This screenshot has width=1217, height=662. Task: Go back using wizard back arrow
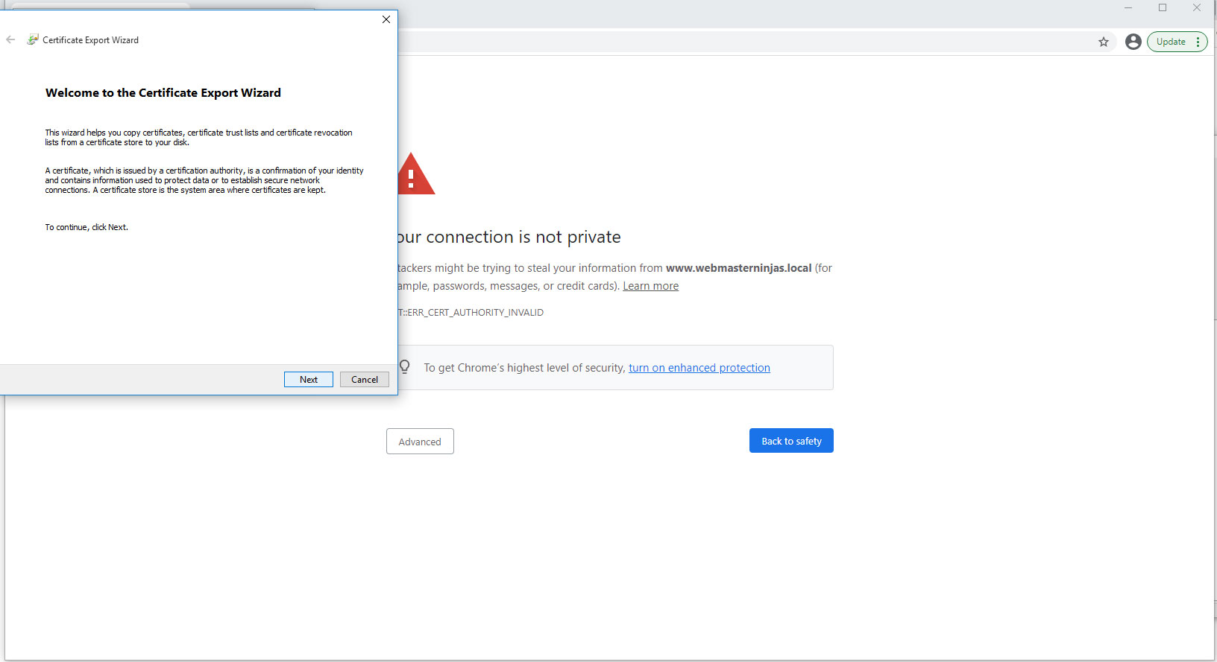(10, 39)
